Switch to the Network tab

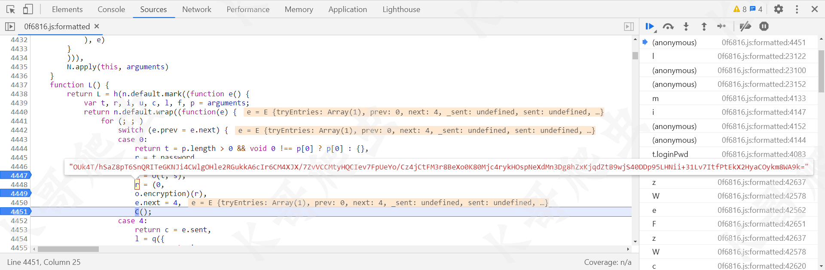pyautogui.click(x=196, y=9)
